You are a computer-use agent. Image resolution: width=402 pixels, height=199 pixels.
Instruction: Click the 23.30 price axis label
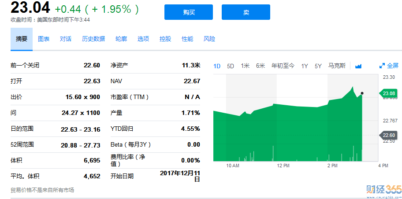coord(388,77)
